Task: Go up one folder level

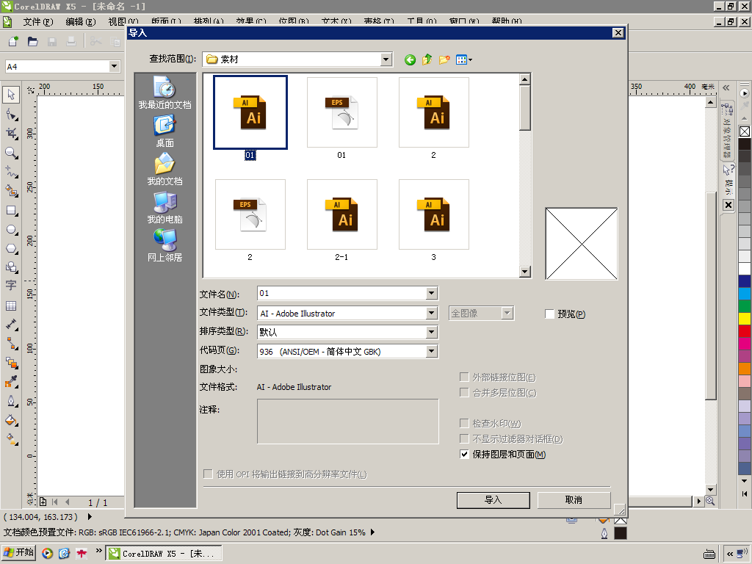Action: pyautogui.click(x=427, y=59)
